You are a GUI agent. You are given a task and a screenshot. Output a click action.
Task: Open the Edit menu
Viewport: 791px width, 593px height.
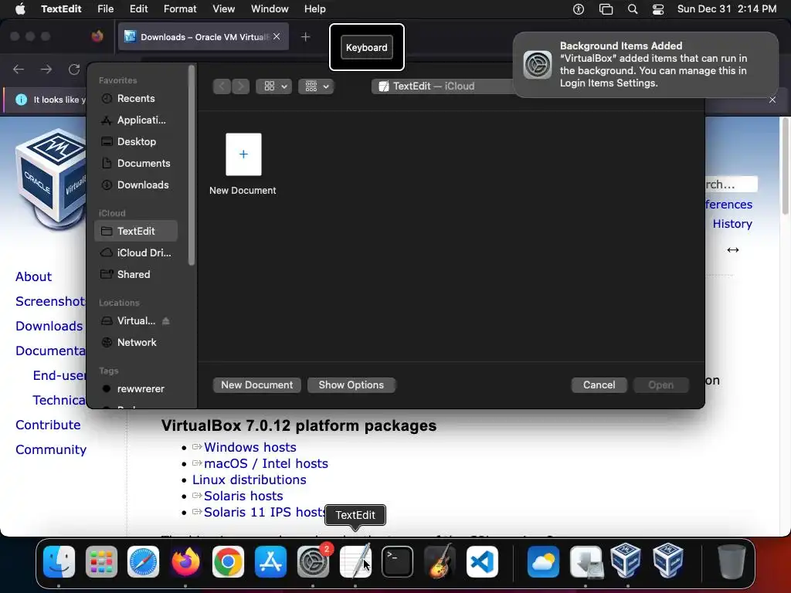139,8
